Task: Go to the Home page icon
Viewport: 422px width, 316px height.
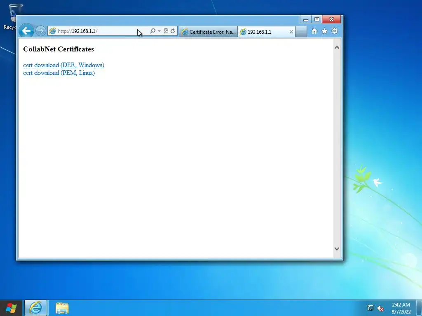Action: coord(314,31)
